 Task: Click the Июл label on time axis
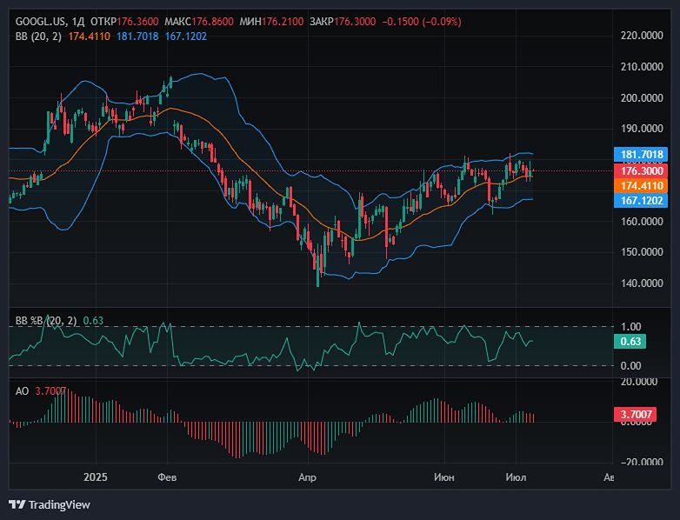[517, 477]
